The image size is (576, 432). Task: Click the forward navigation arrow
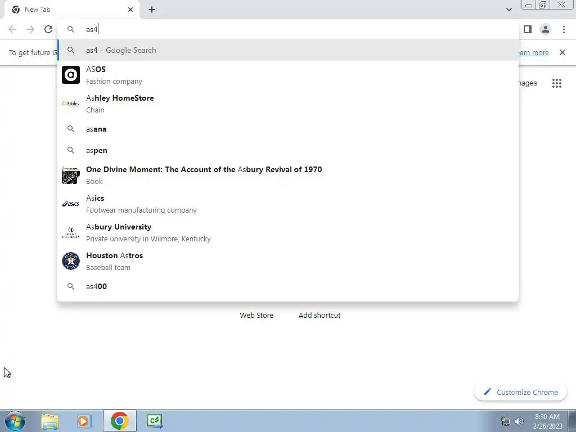pyautogui.click(x=30, y=29)
